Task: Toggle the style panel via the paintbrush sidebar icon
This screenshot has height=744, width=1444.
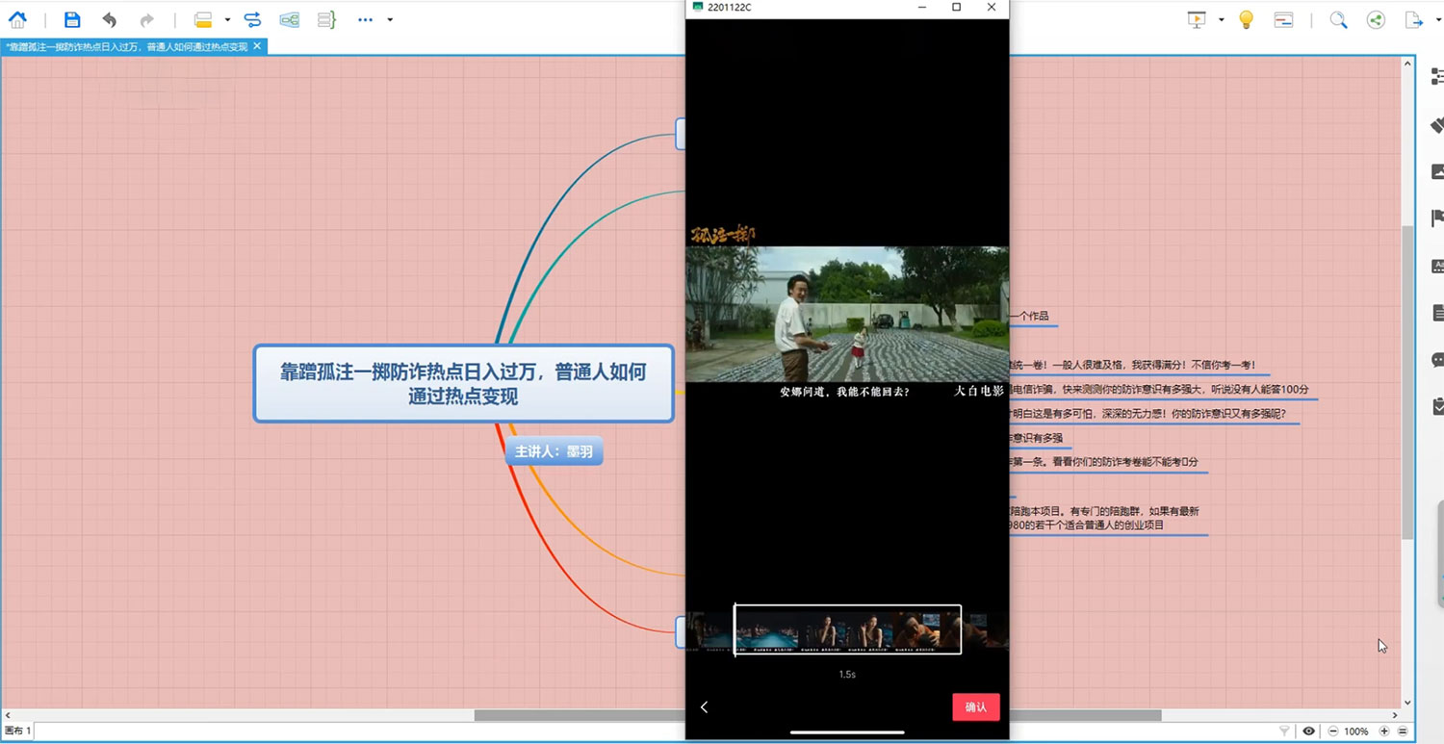Action: pyautogui.click(x=1437, y=125)
